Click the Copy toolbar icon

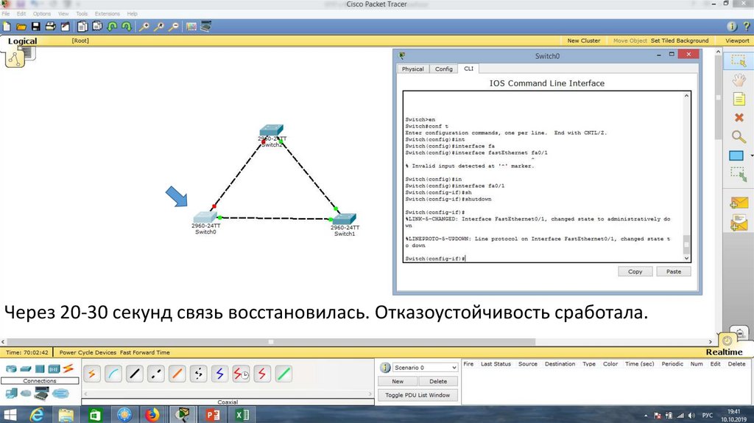[82, 27]
